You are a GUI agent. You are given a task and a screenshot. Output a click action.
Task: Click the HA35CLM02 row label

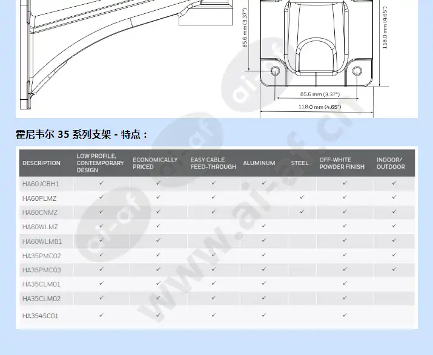pyautogui.click(x=42, y=299)
